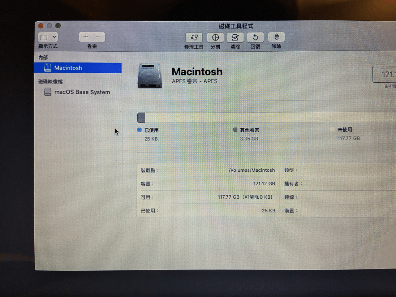This screenshot has height=297, width=396.
Task: Click the large Macintosh hard drive icon
Action: tap(150, 76)
